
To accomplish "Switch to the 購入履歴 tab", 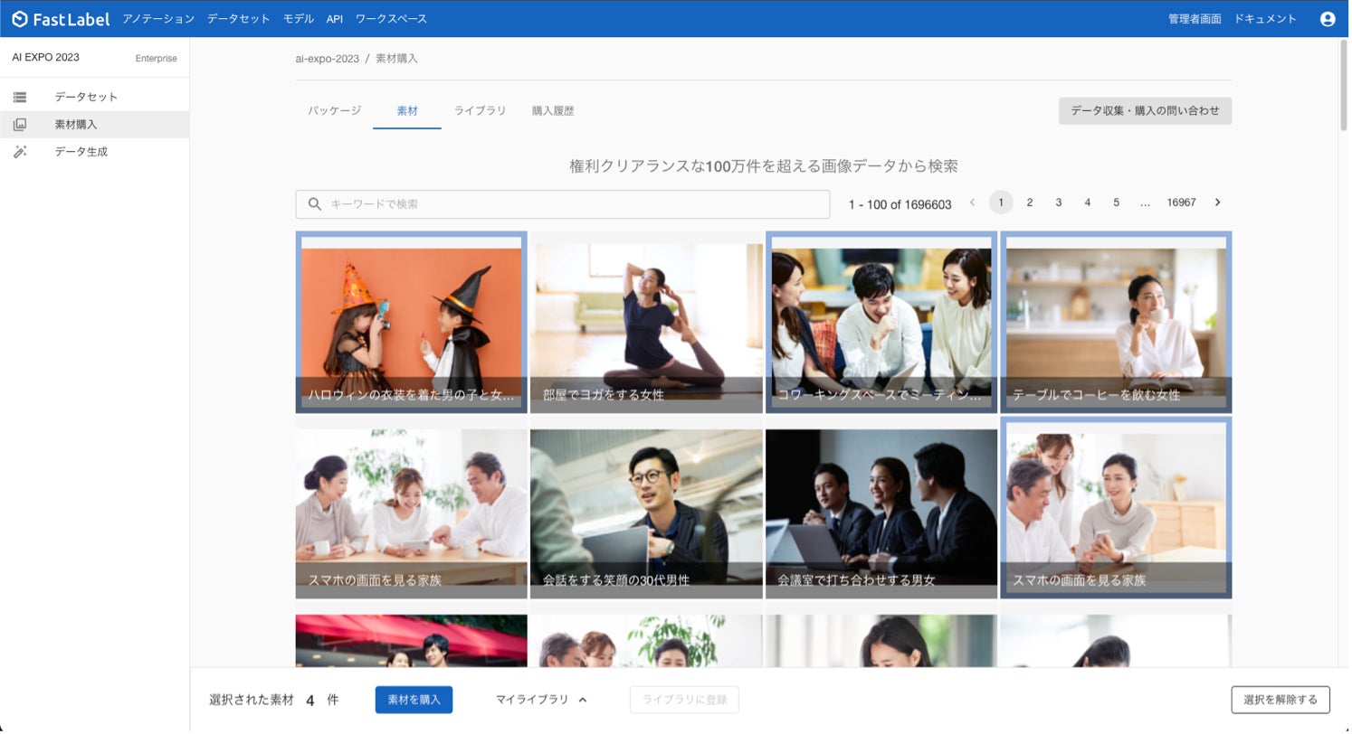I will (553, 111).
